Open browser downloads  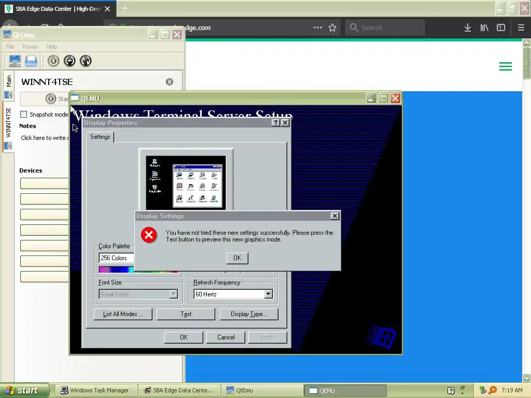tap(467, 28)
